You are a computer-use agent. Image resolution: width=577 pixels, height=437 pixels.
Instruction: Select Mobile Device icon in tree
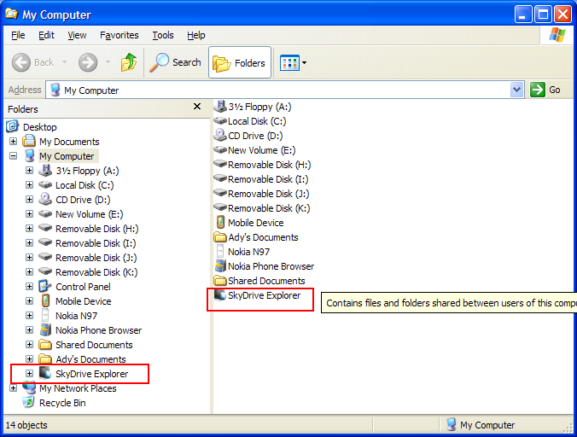pos(45,301)
